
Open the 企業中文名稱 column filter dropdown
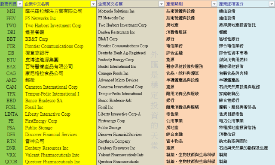(94, 4)
